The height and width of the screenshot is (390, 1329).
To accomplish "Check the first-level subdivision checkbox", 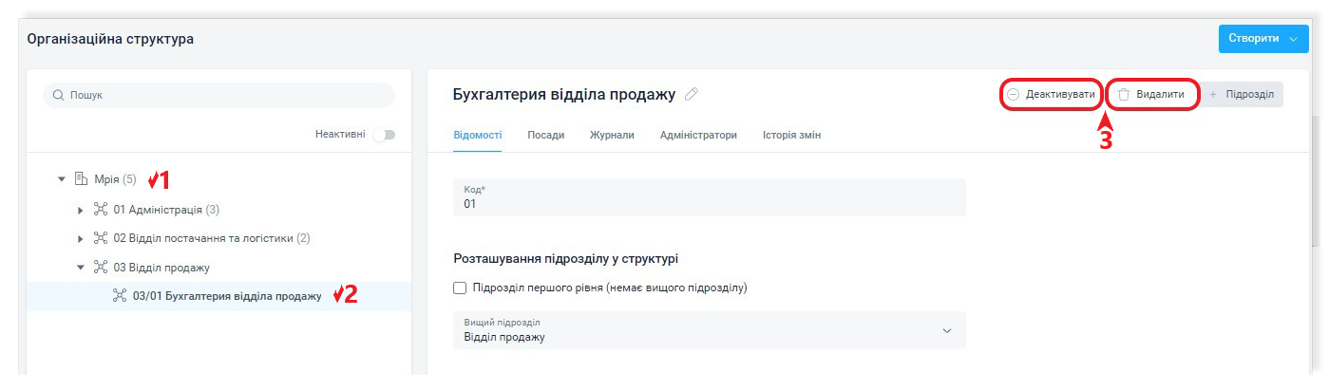I will pos(461,288).
